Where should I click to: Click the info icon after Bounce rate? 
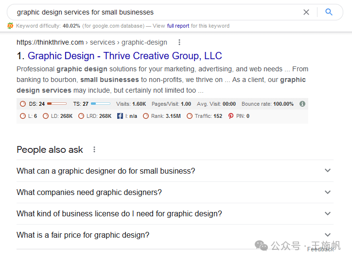click(x=302, y=104)
